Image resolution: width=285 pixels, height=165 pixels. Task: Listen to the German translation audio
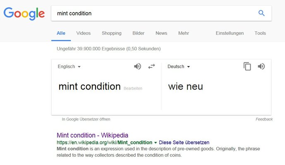261,66
